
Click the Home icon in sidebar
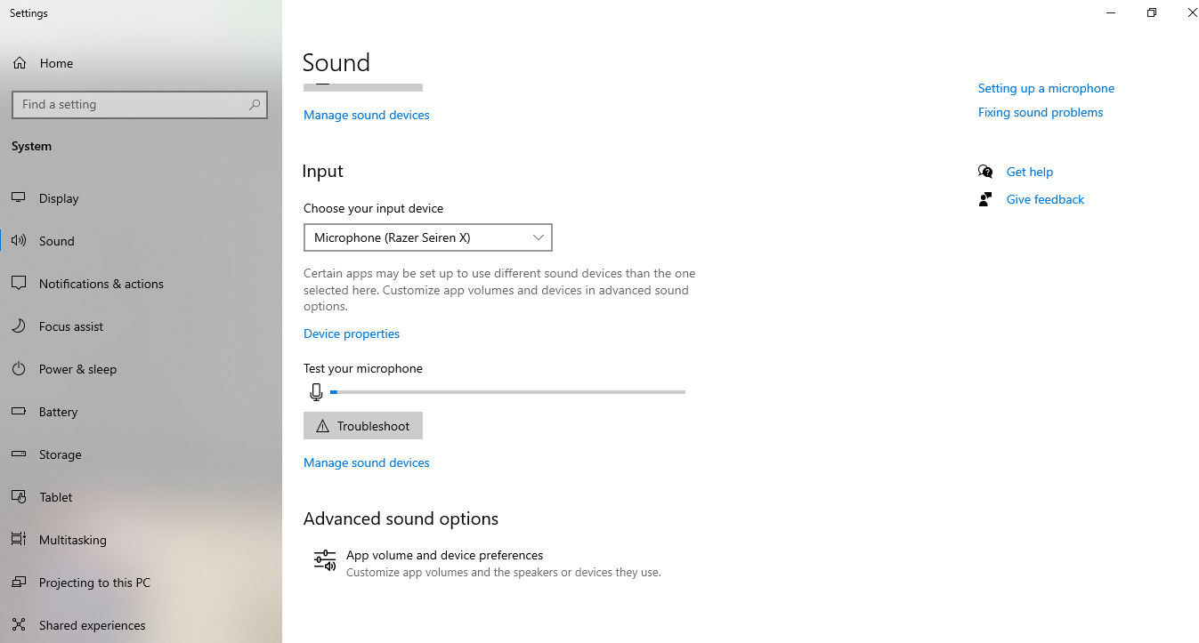pos(19,63)
